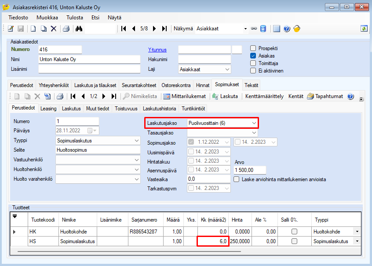Open the Laskutushistoria sub-tab
This screenshot has height=266, width=372.
[160, 109]
